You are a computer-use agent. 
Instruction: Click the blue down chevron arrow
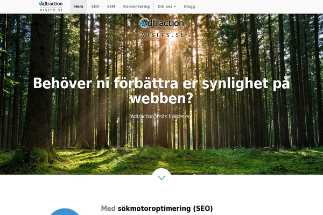[161, 177]
